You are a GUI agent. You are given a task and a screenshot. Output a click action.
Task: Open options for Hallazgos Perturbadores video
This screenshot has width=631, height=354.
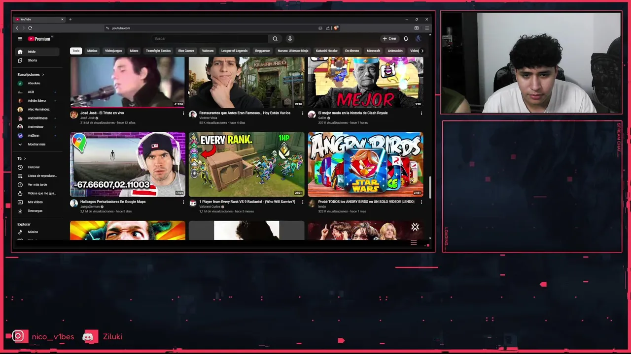183,202
